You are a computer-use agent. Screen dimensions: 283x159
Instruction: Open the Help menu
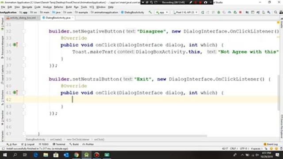click(x=111, y=7)
